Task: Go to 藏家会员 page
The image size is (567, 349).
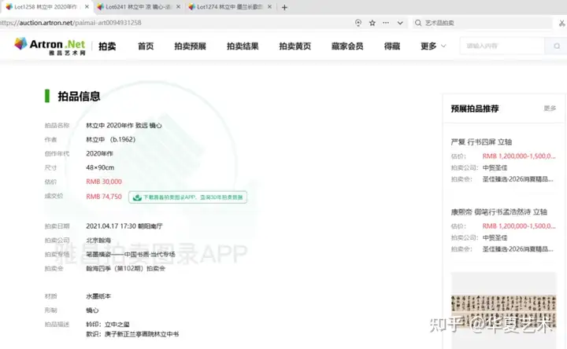Action: 347,46
